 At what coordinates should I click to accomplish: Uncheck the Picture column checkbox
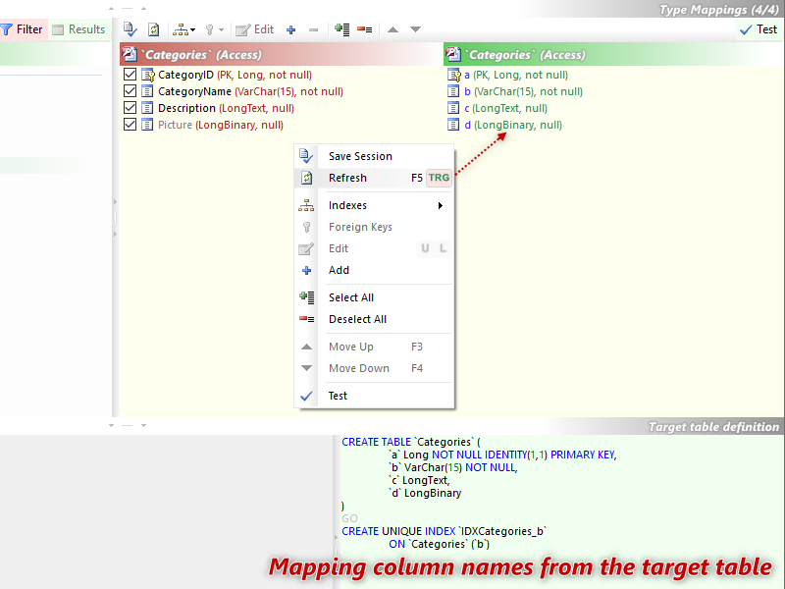click(x=130, y=125)
